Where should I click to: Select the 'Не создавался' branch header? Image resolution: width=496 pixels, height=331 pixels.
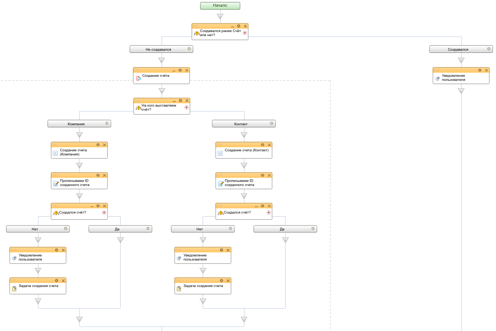(161, 49)
